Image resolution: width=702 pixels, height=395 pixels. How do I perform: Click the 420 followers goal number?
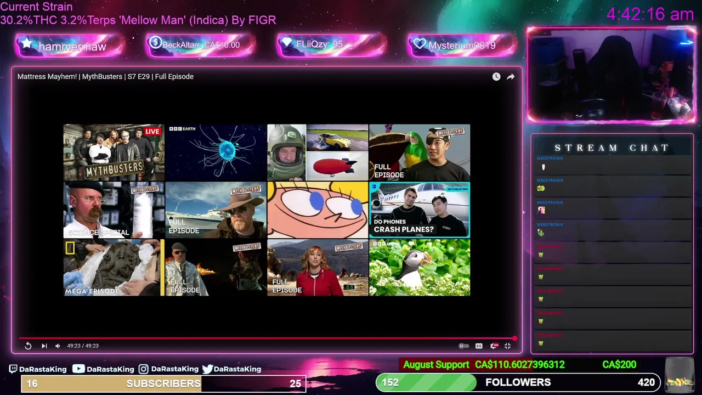[646, 382]
